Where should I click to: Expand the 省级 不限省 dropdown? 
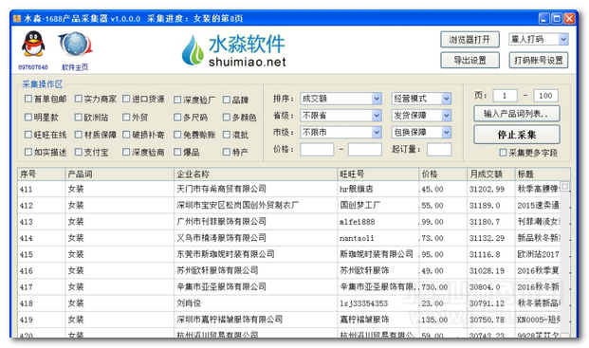[341, 116]
